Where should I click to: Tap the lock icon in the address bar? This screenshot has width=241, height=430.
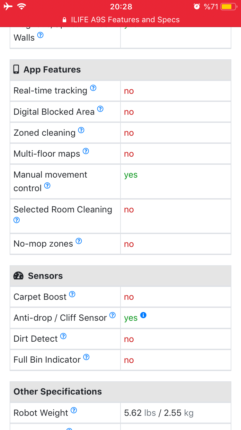coord(65,20)
